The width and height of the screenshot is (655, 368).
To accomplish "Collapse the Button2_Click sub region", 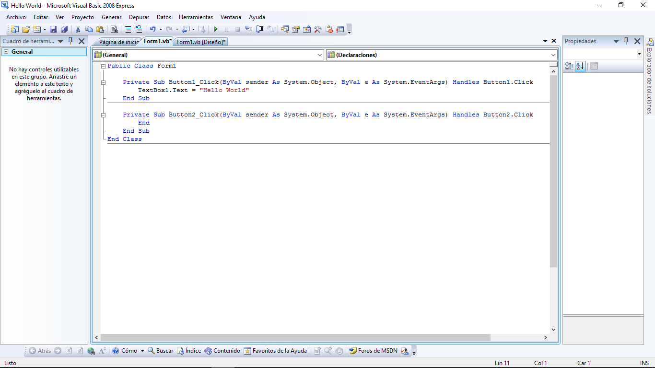I will click(103, 115).
